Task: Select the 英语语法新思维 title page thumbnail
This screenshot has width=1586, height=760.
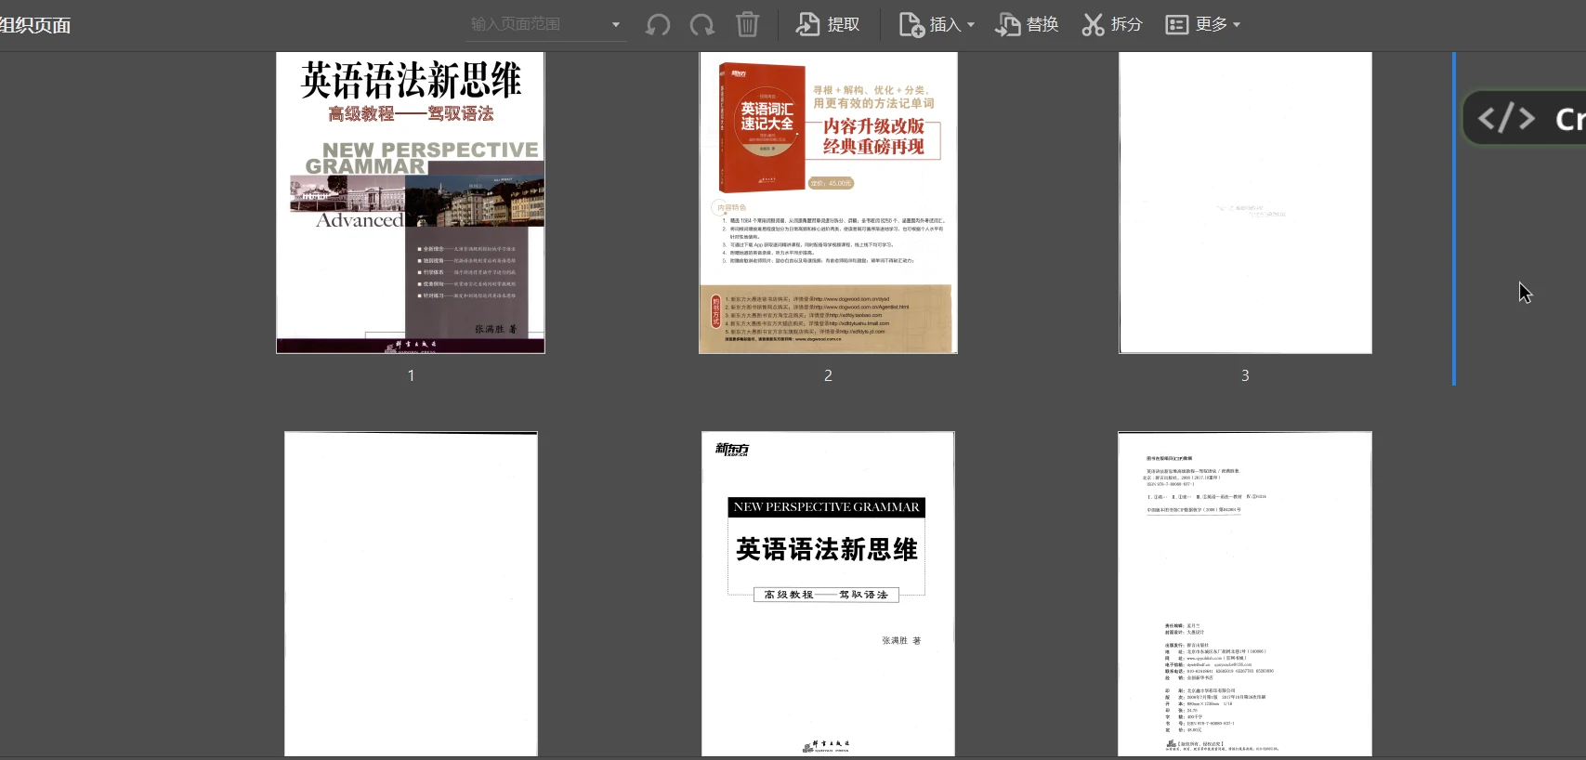Action: [828, 594]
